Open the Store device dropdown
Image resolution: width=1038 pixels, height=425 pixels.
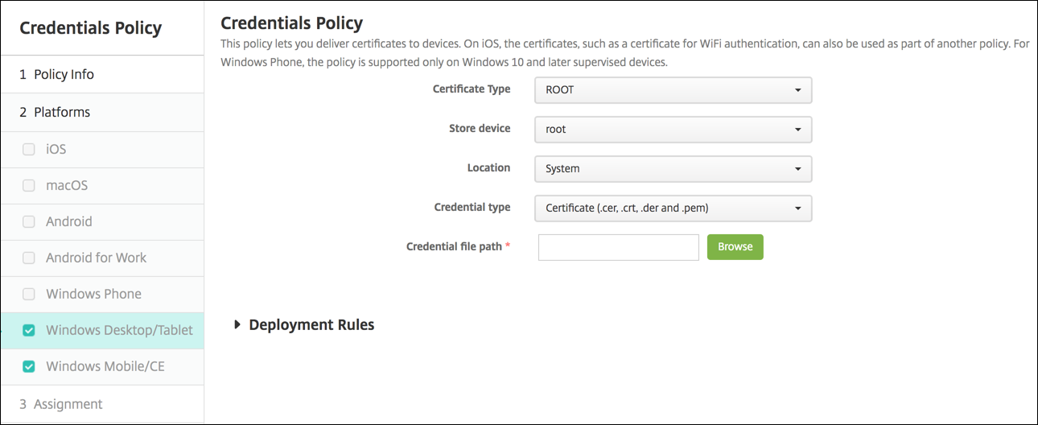[x=673, y=129]
